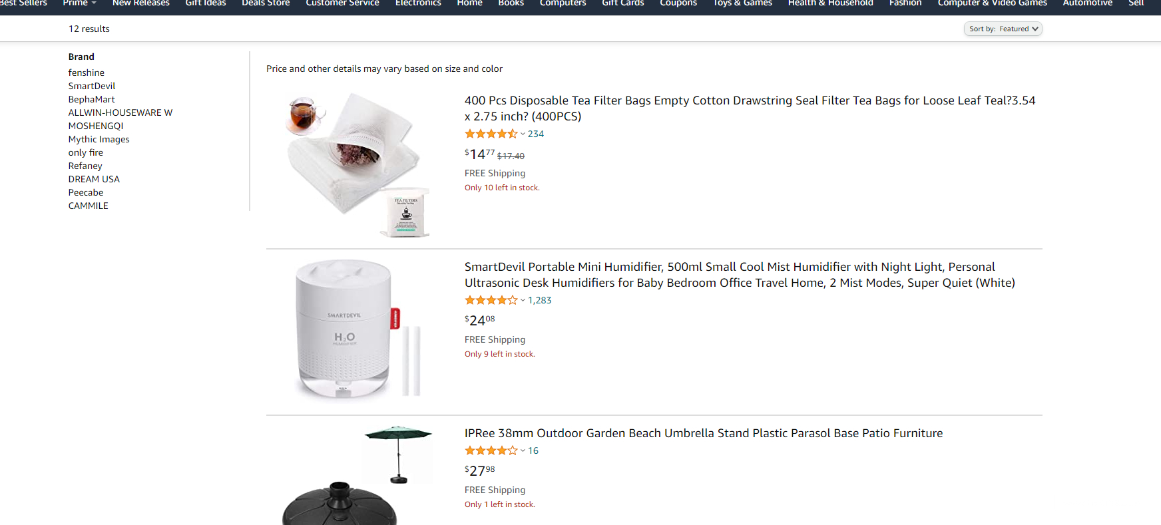The image size is (1161, 525).
Task: Click star rating of tea filter bags
Action: pyautogui.click(x=491, y=134)
